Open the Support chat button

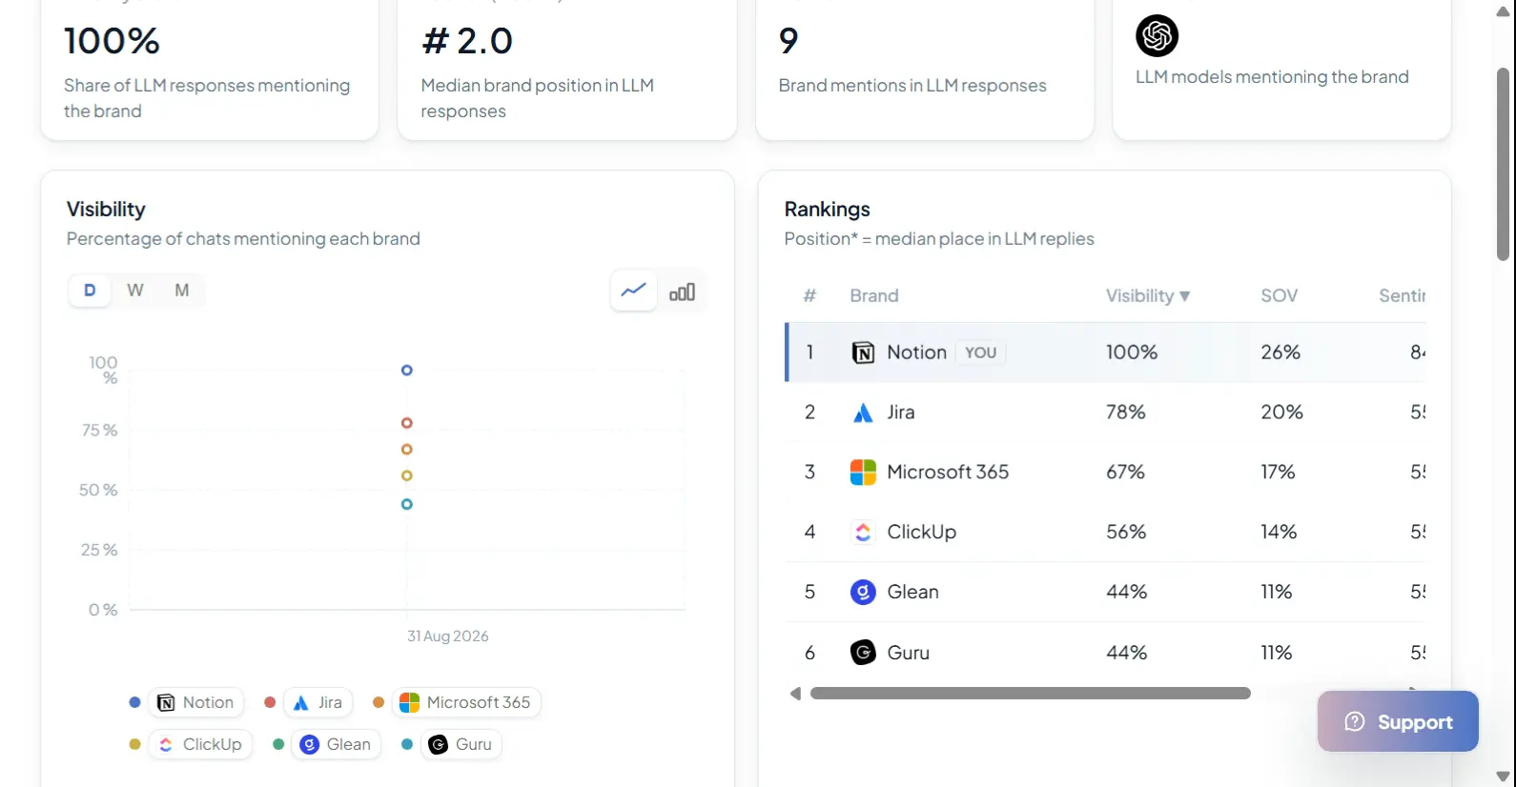tap(1398, 721)
